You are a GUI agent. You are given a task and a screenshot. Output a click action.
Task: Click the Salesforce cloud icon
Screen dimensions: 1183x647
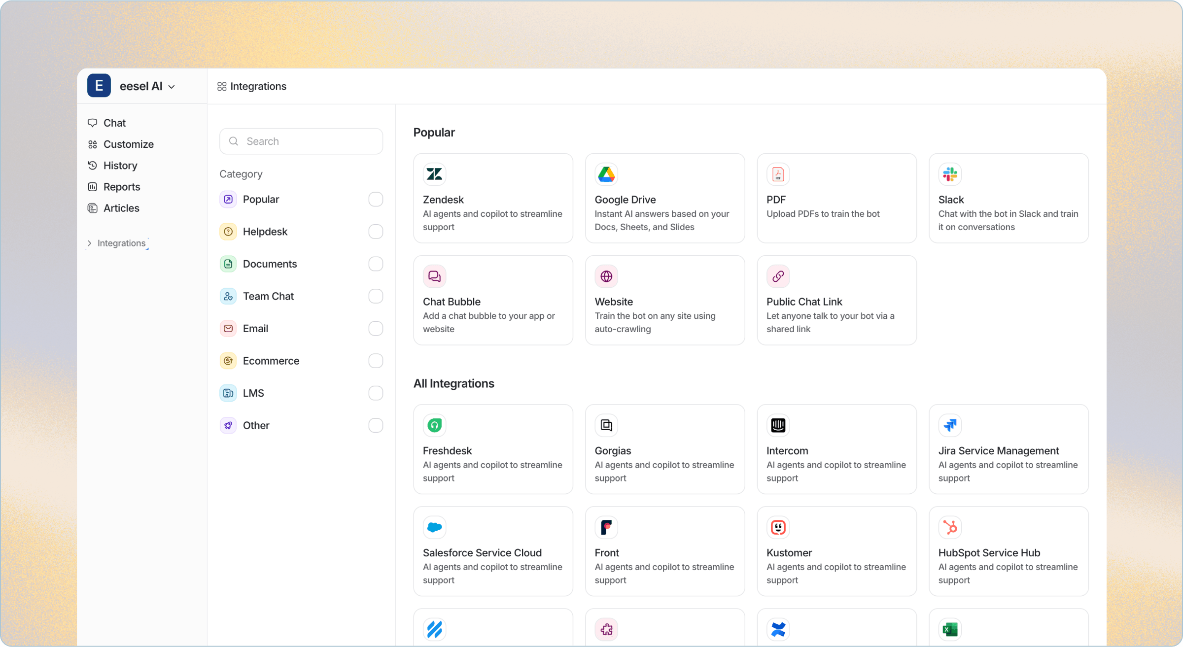pos(434,527)
